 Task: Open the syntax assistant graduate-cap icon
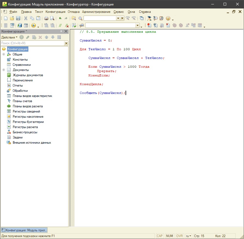point(149,18)
